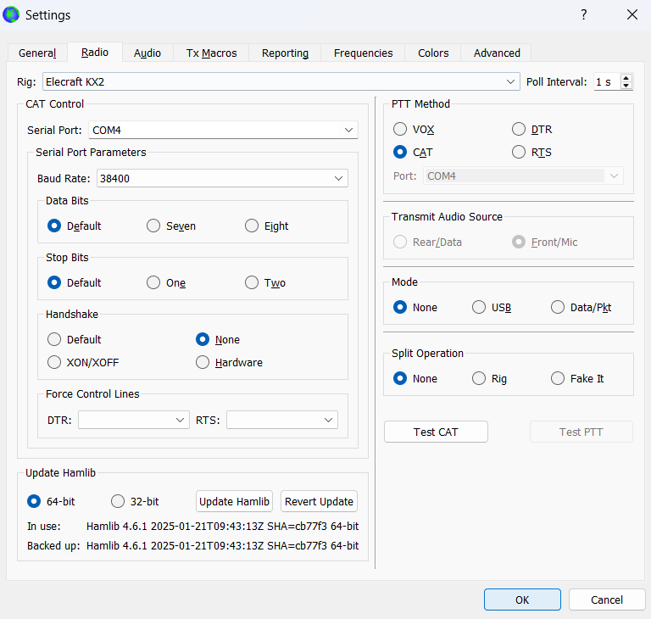Select the RTS PTT method
Screen dimensions: 651x619
click(519, 153)
